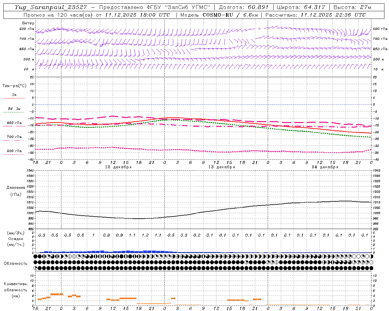Click the 'Ветер' wind panel label
389x311 pixels.
coord(28,23)
